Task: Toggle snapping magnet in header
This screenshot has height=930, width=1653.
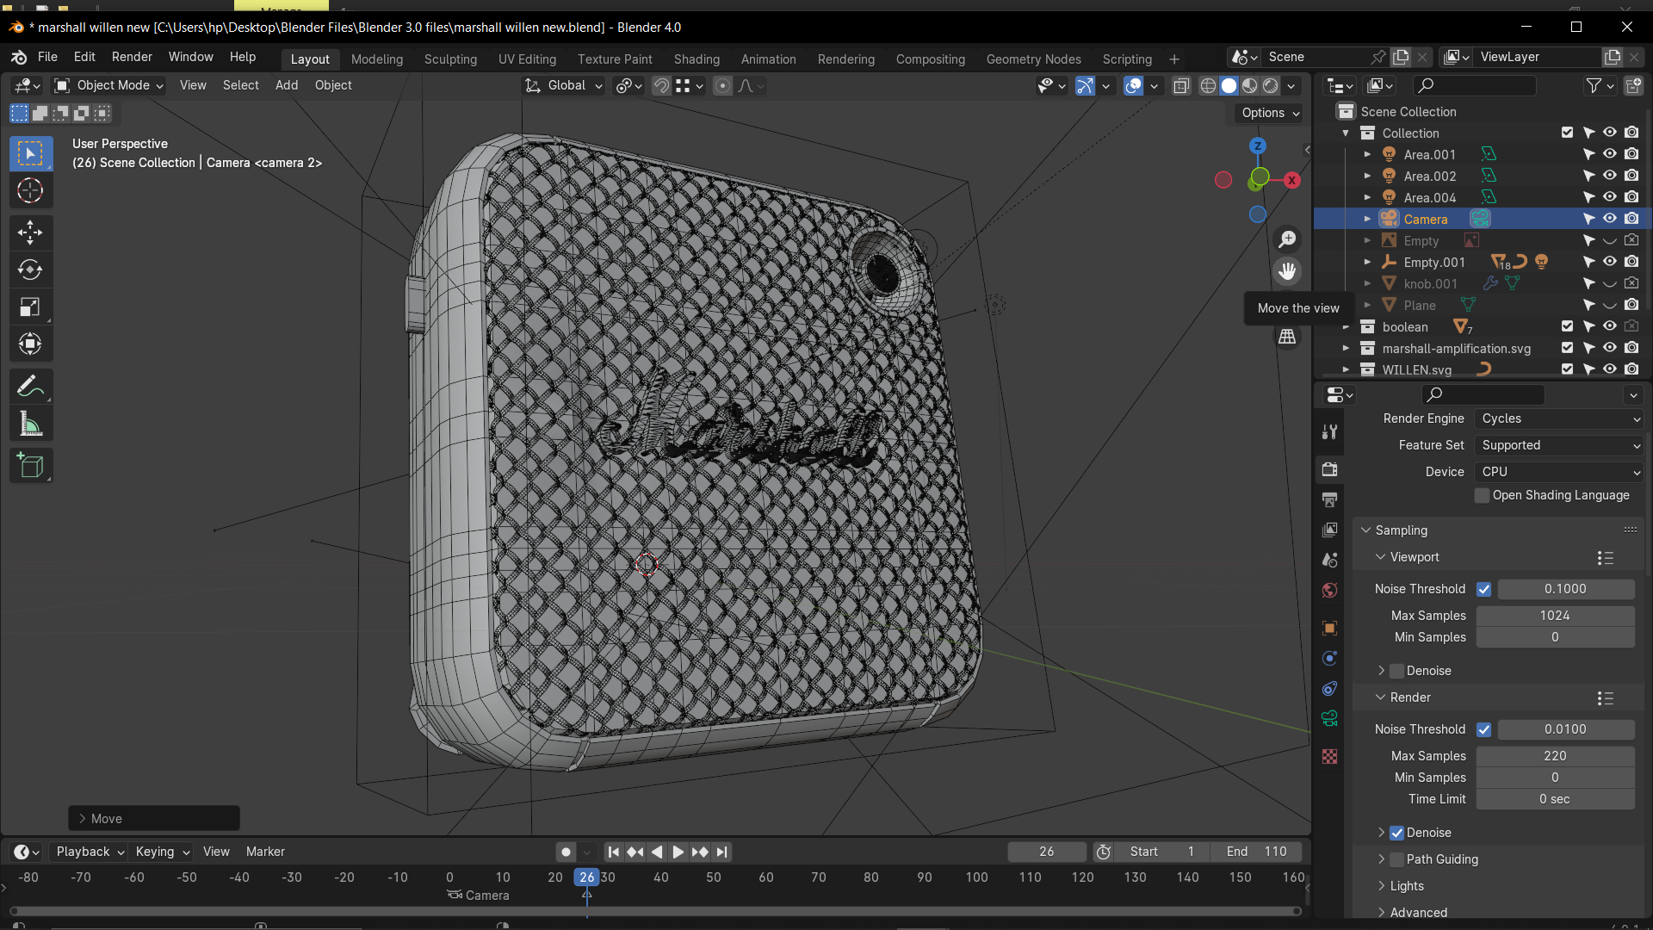Action: [661, 85]
